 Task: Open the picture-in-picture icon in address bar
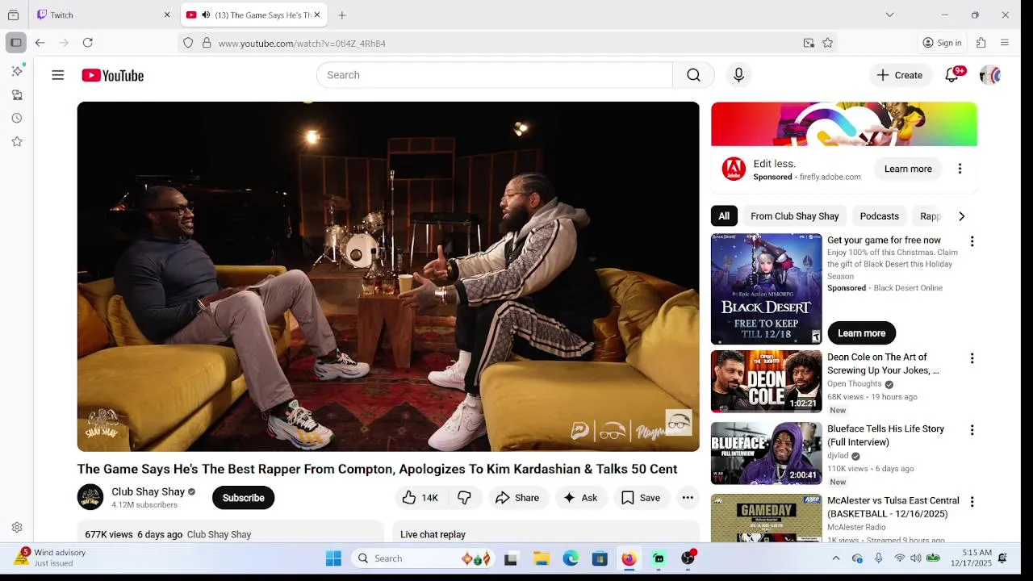coord(809,43)
